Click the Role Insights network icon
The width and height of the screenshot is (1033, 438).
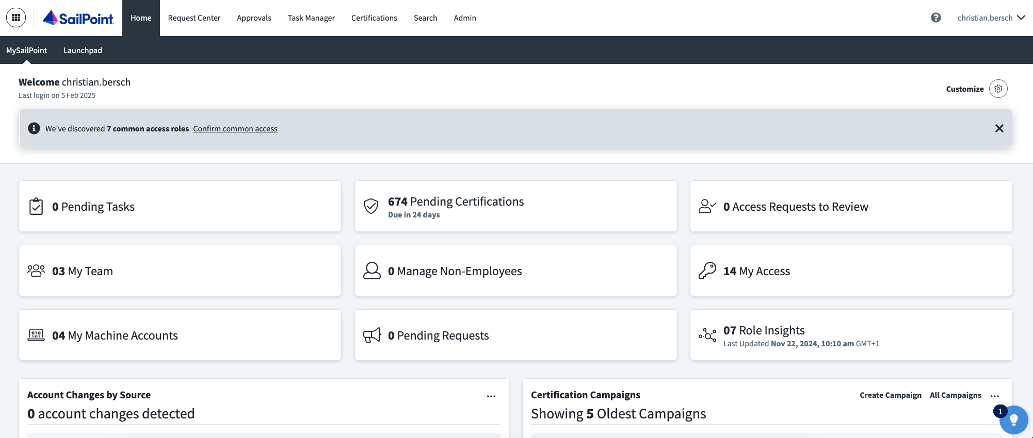point(707,335)
